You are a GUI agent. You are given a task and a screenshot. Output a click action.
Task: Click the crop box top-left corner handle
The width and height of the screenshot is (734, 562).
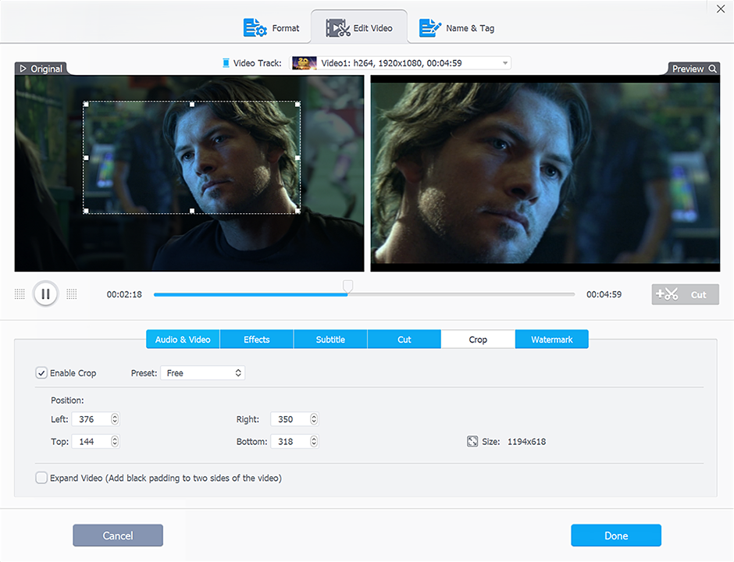[x=86, y=105]
